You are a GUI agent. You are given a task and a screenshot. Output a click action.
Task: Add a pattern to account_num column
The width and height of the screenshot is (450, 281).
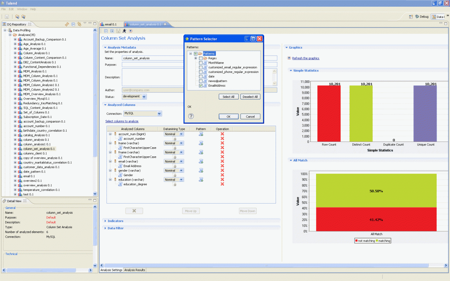click(201, 134)
